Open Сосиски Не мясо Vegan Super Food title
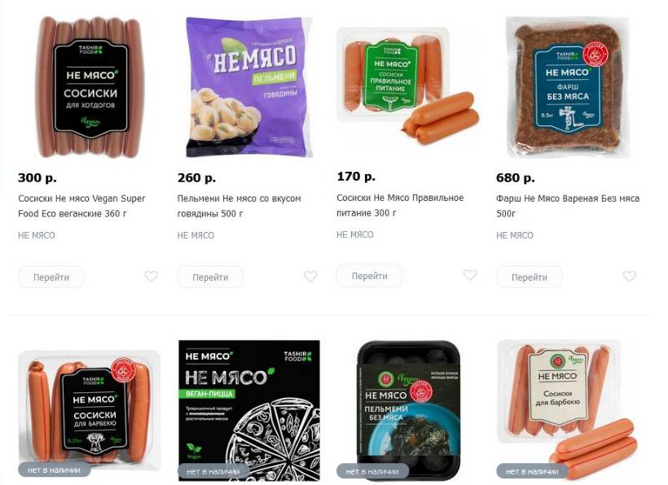This screenshot has height=485, width=668. pos(81,206)
